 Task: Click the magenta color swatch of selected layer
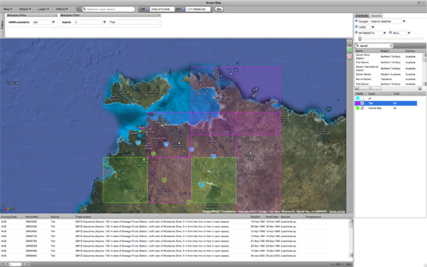[357, 103]
